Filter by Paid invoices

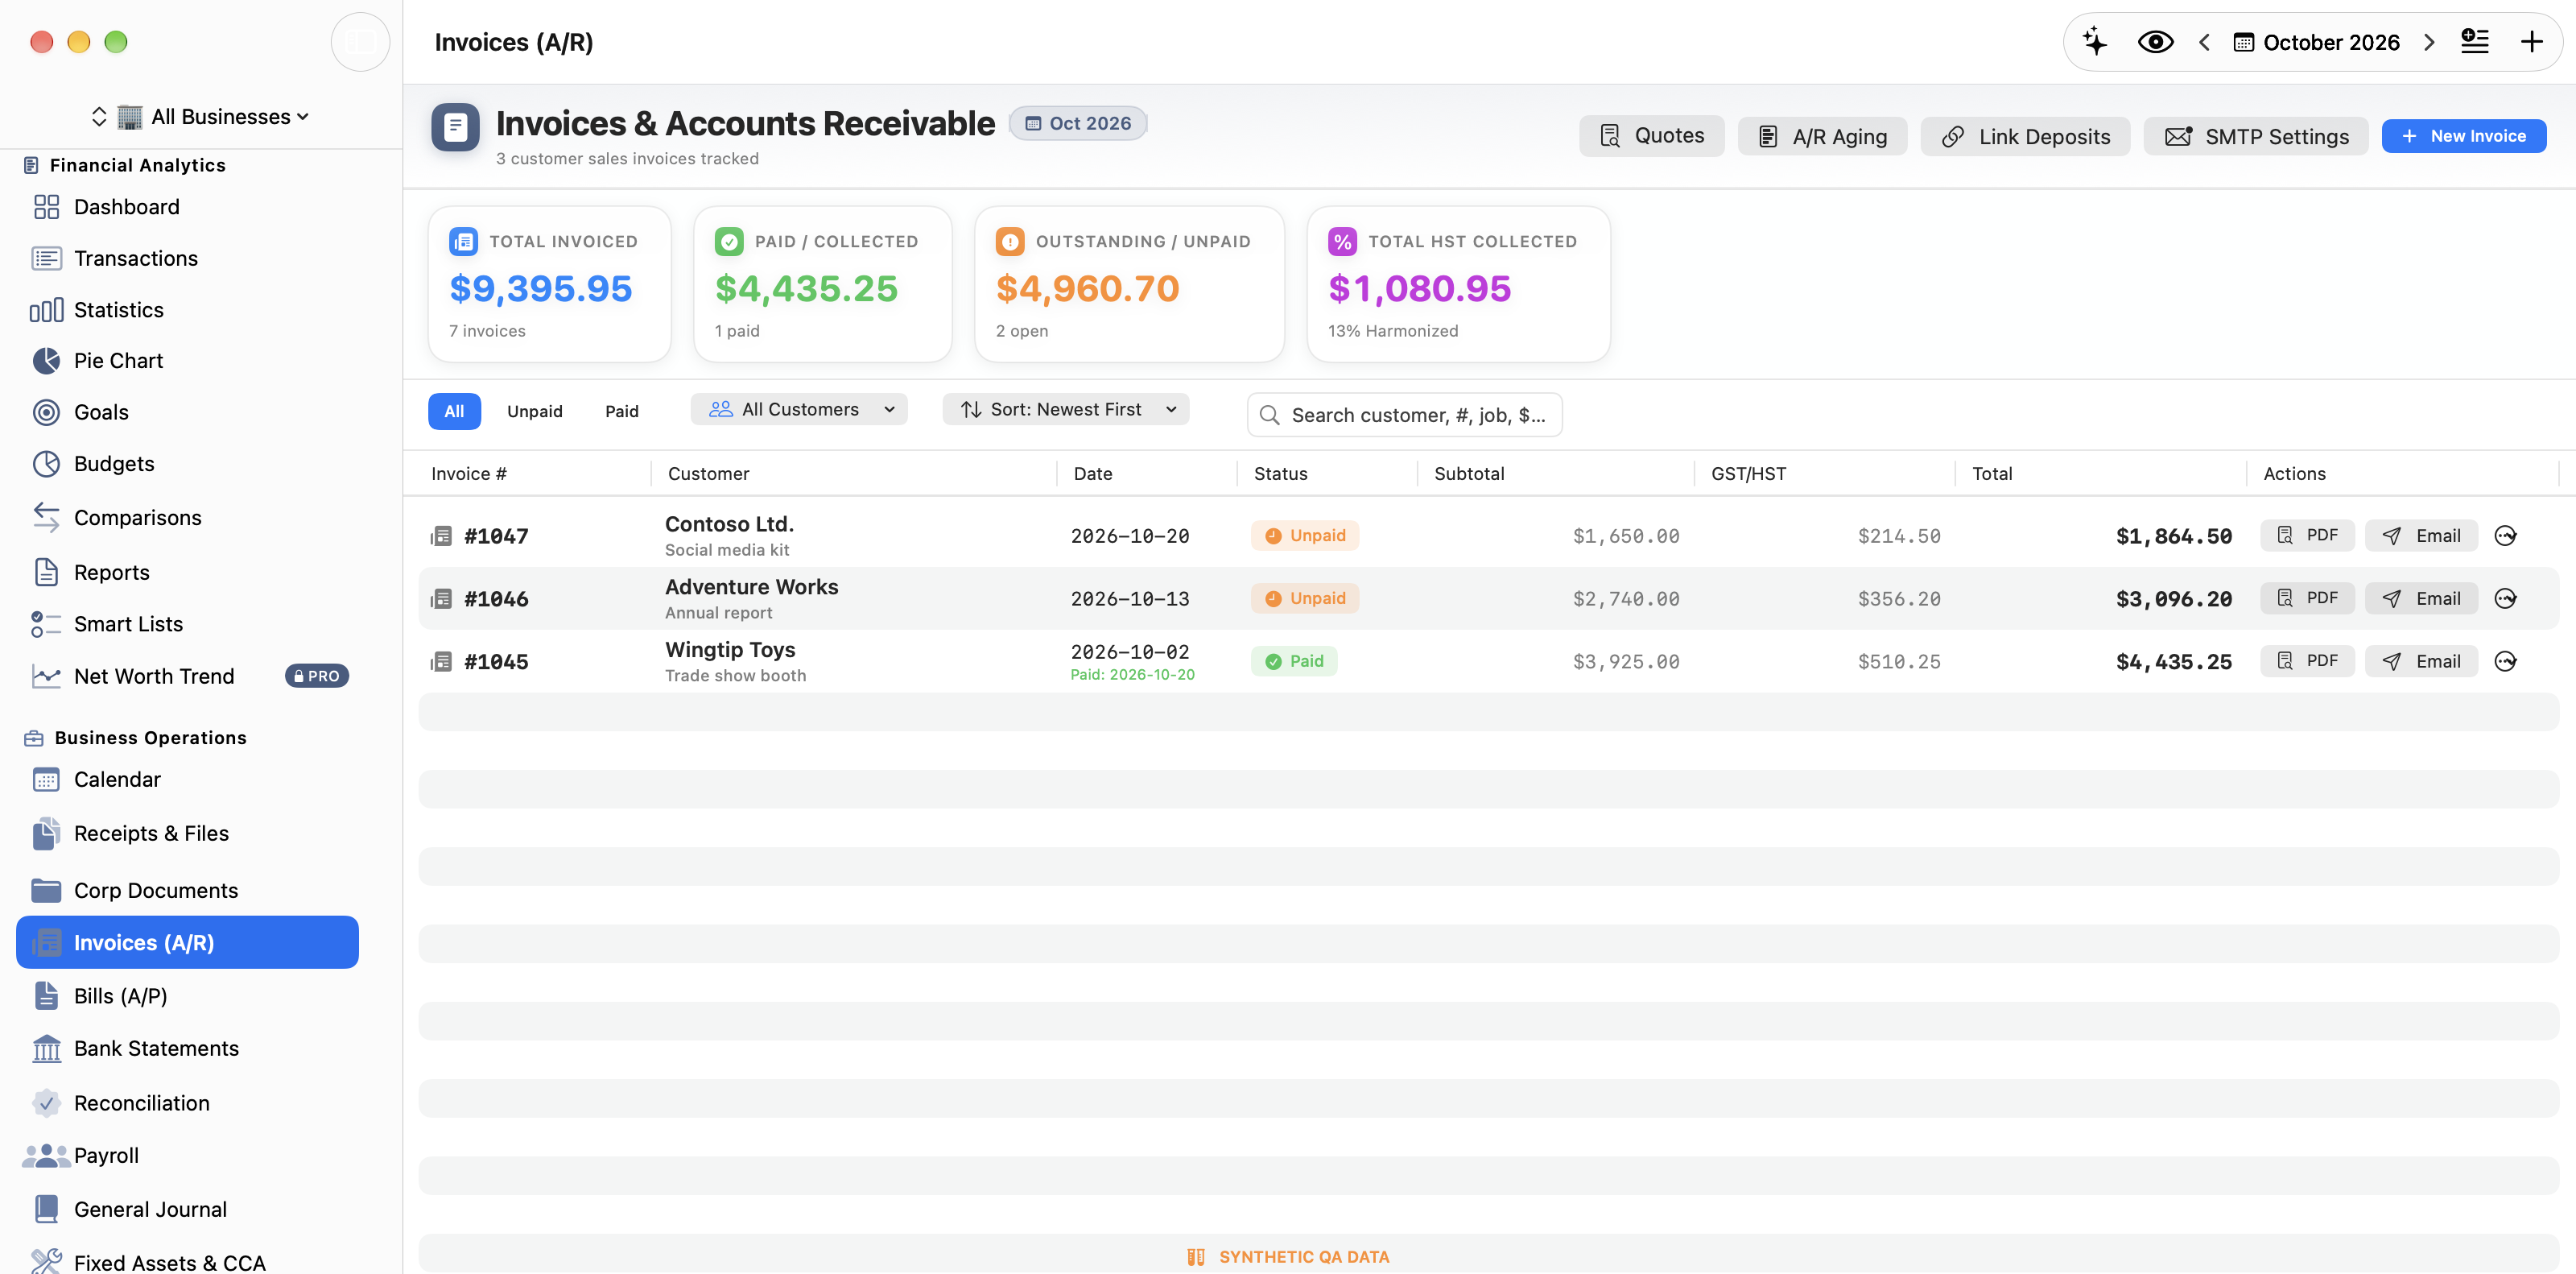tap(622, 411)
